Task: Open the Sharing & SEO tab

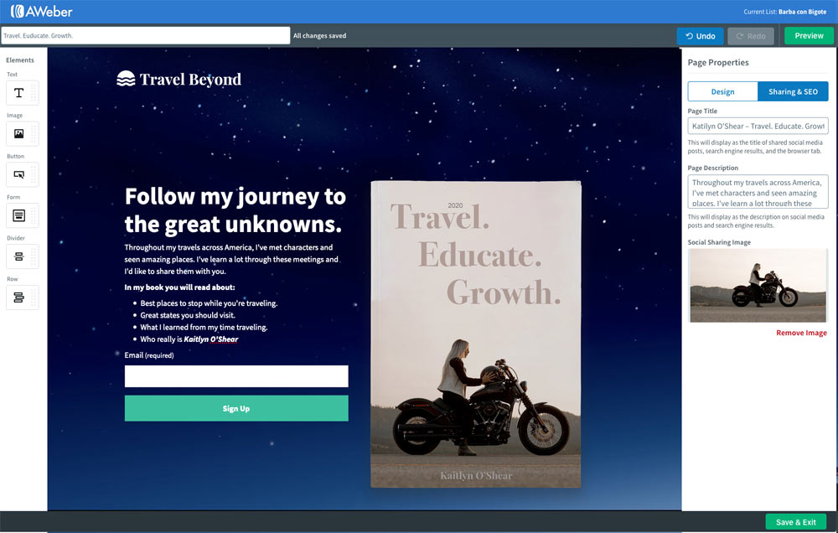Action: pos(793,91)
